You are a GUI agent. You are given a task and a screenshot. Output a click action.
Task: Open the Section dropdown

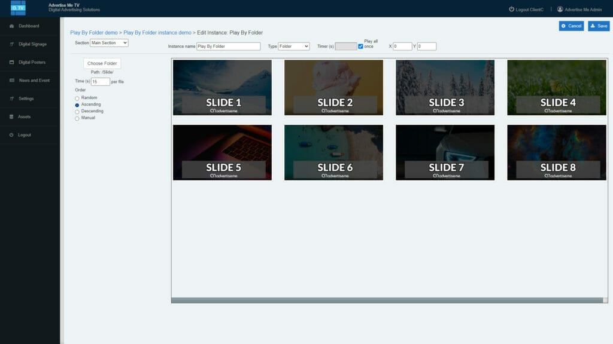[108, 42]
